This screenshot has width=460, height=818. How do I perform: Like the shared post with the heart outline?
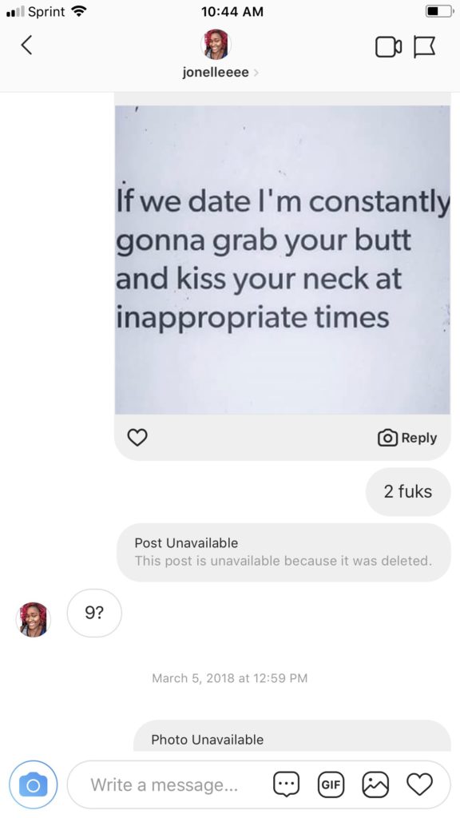tap(137, 437)
